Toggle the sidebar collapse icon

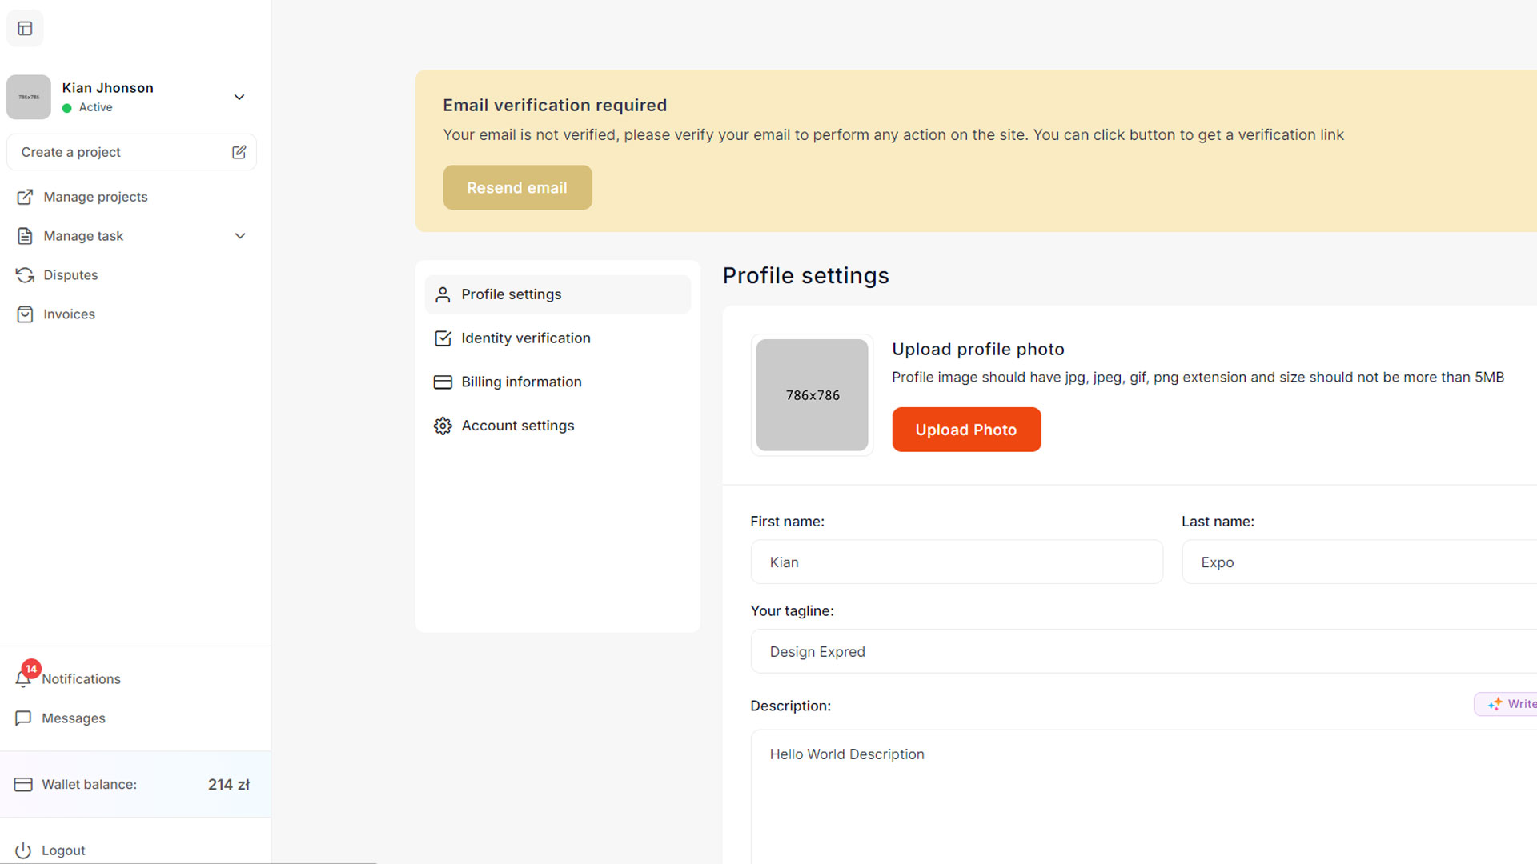click(x=25, y=29)
